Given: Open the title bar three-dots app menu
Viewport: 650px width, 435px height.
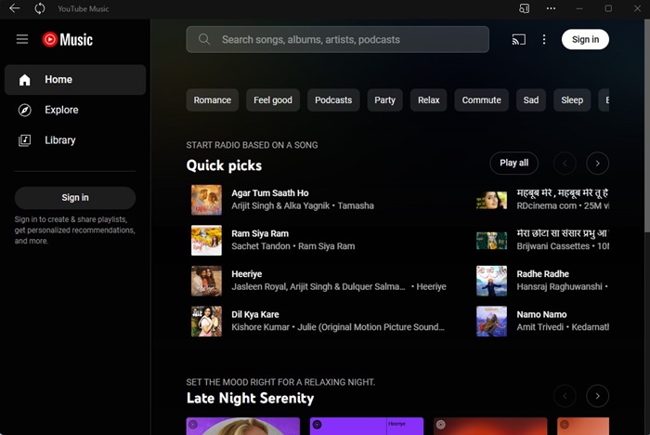Looking at the screenshot, I should [551, 8].
